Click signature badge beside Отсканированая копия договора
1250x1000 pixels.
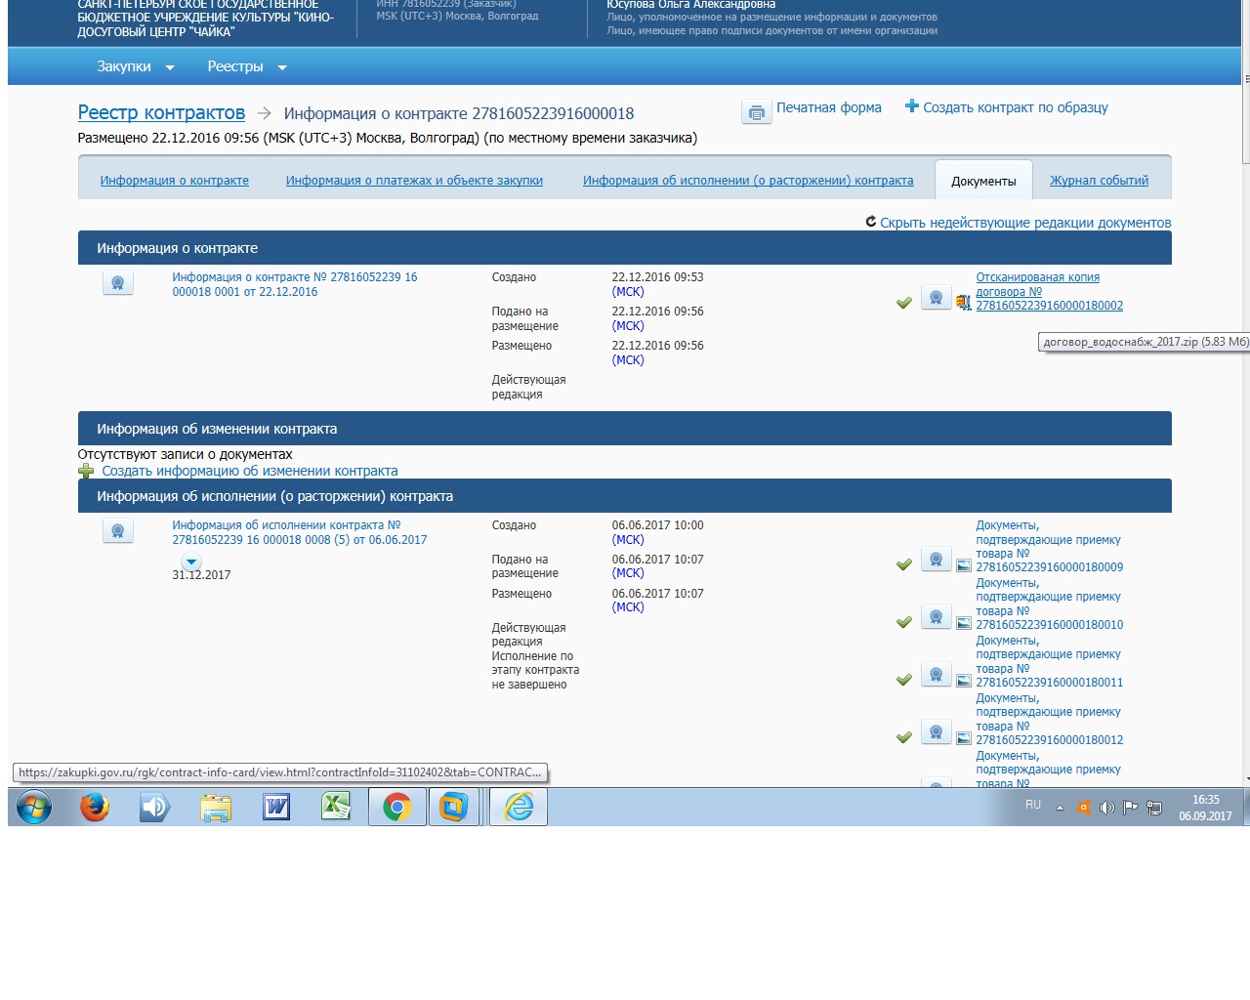click(x=936, y=297)
